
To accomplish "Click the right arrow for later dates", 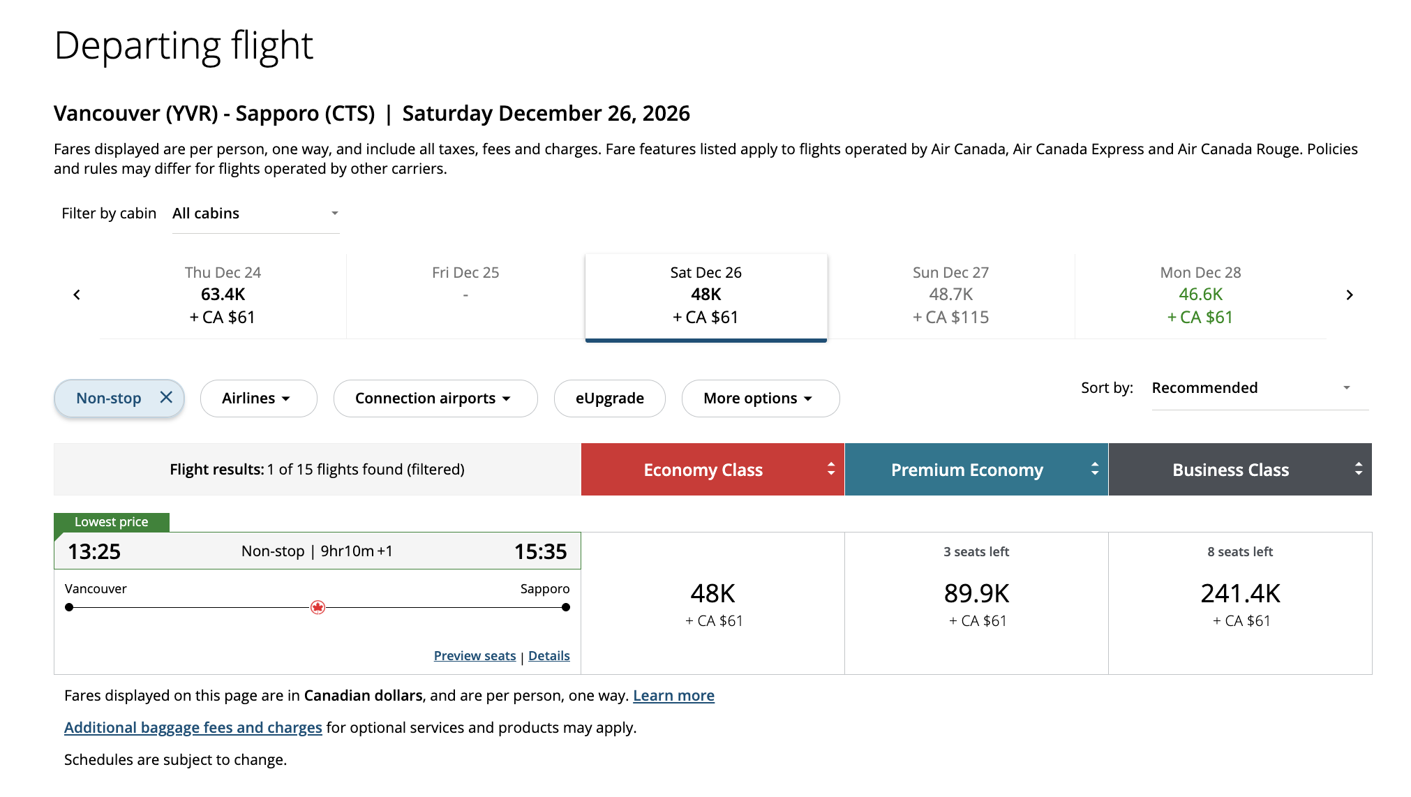I will 1350,294.
